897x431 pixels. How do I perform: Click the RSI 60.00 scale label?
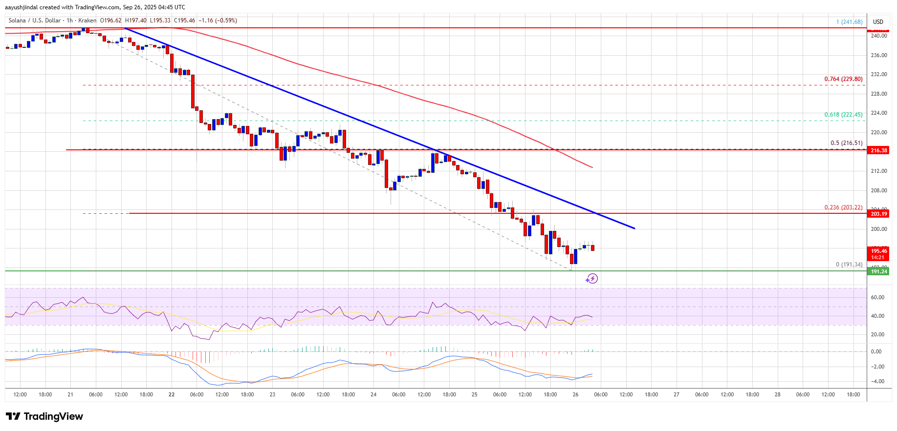[x=877, y=297]
